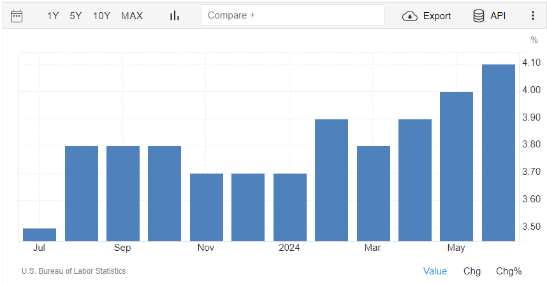Open the chart type bar icon
This screenshot has width=547, height=284.
tap(175, 16)
